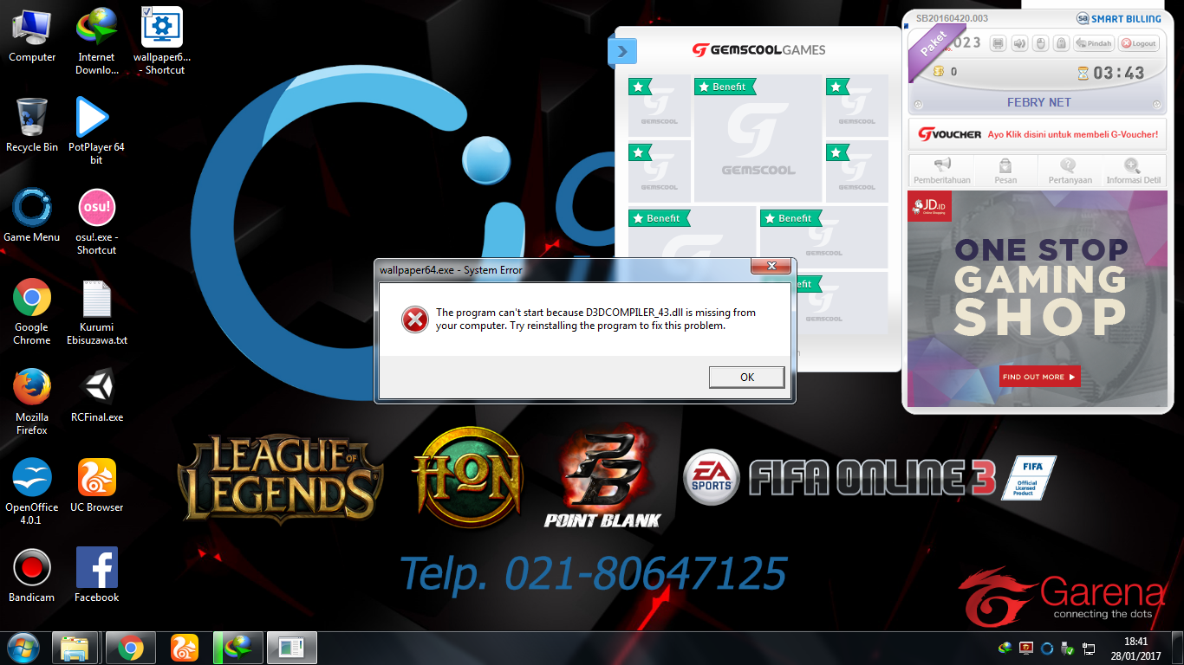Close the wallpaper64.exe System Error dialog

tap(770, 266)
